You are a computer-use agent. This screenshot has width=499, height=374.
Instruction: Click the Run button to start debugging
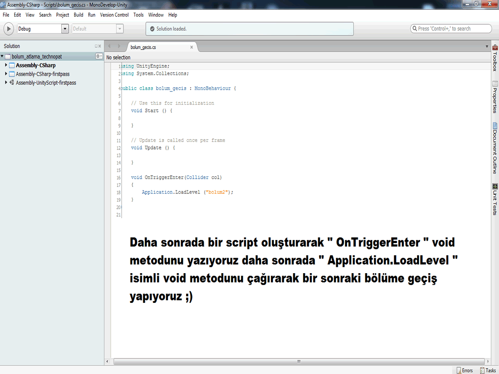[8, 28]
